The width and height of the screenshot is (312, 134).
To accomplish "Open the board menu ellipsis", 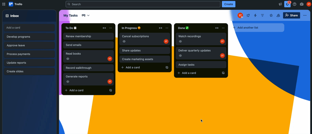I will click(305, 15).
